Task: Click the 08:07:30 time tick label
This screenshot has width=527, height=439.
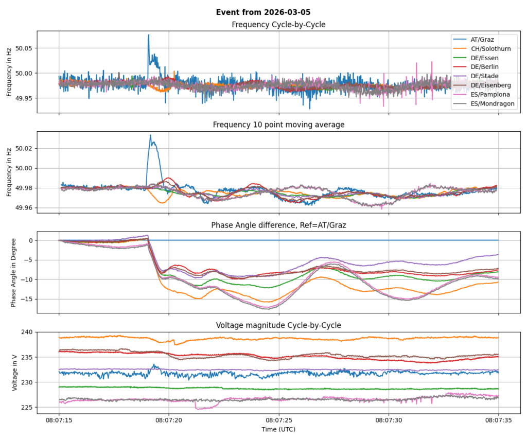Action: 389,420
